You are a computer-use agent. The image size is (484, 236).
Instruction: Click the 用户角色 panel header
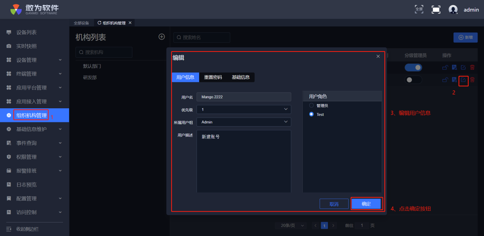point(342,96)
